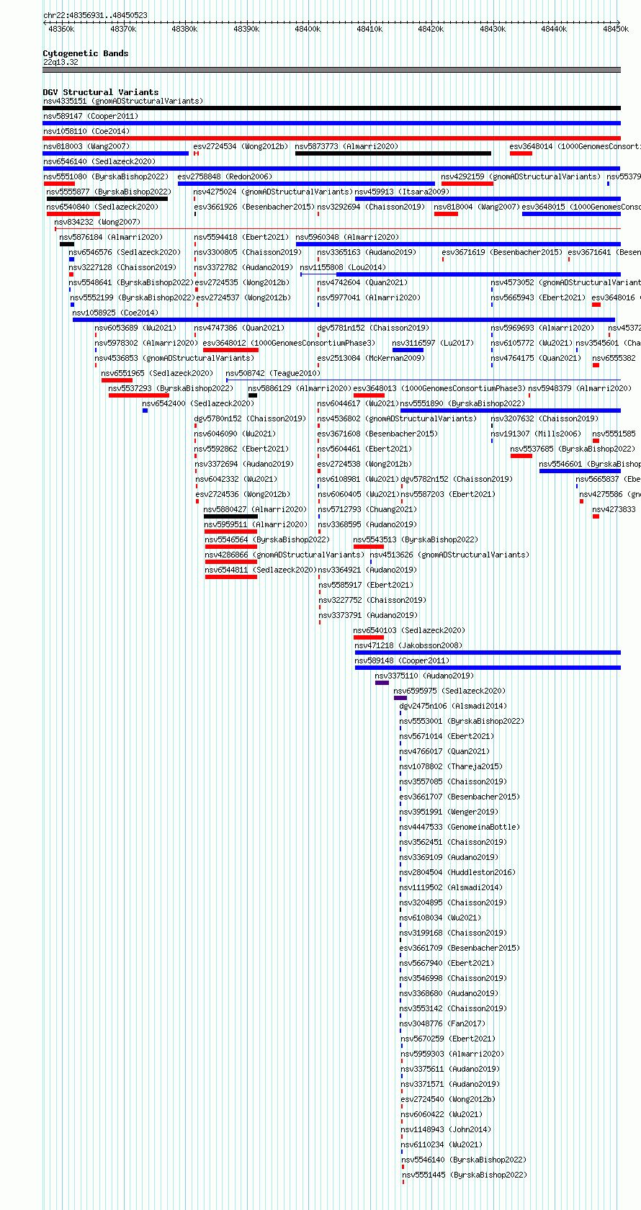The image size is (641, 1210).
Task: Click the black bar under nsv5876184
Action: [x=67, y=244]
